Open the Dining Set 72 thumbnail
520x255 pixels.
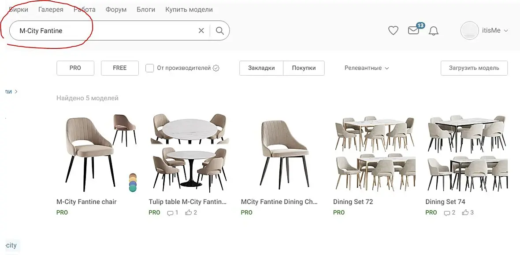click(374, 154)
